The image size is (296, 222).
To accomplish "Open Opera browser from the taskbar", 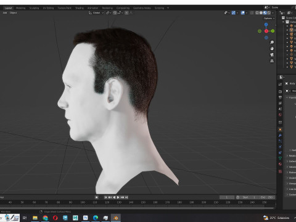I will [x=55, y=218].
